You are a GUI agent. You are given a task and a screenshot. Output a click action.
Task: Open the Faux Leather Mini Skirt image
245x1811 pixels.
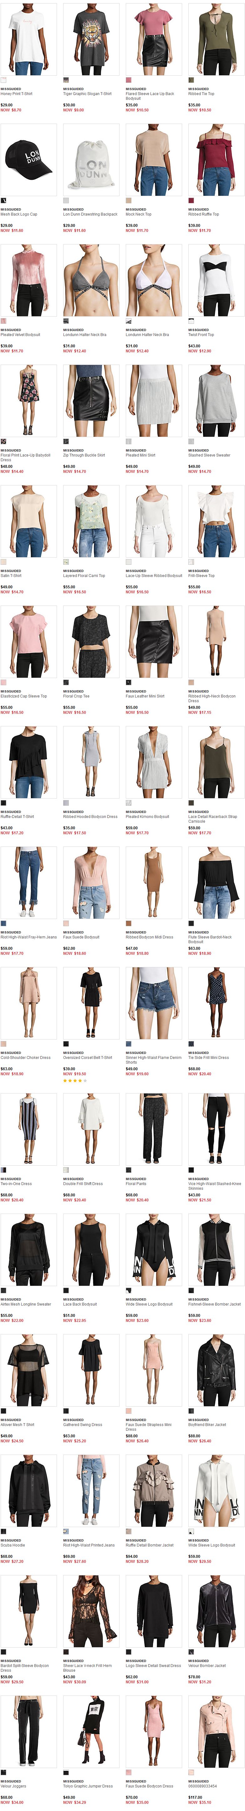(x=154, y=642)
